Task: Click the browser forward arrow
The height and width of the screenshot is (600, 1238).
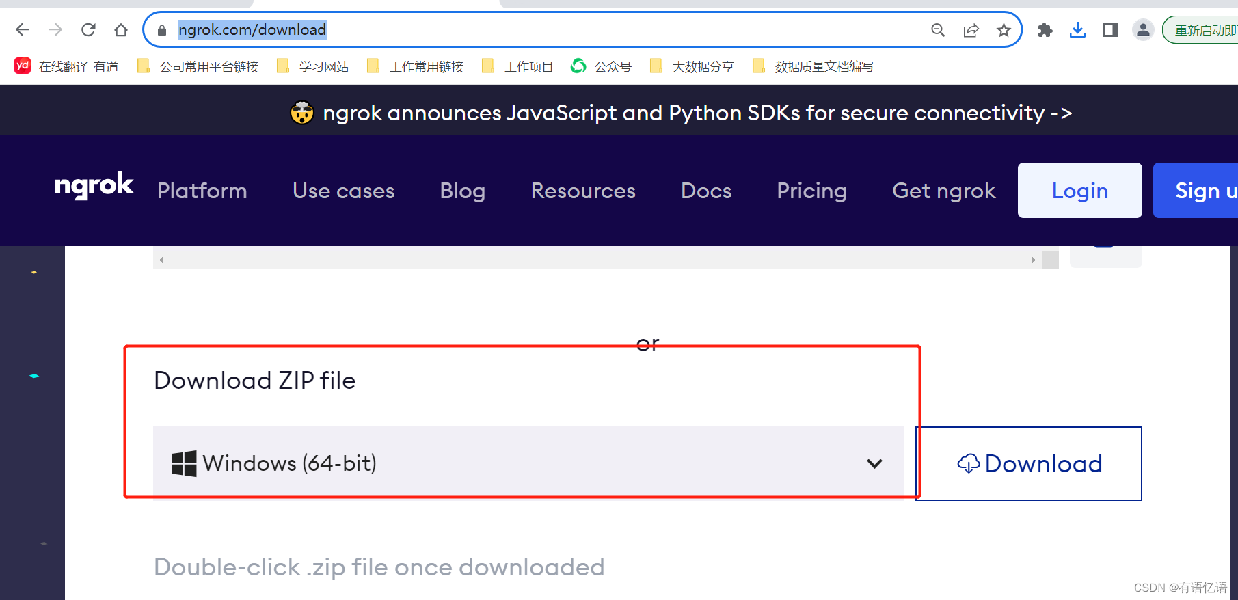Action: pos(55,30)
